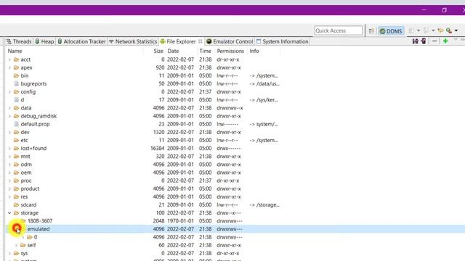
Task: Click the green plus new folder icon
Action: click(x=445, y=41)
